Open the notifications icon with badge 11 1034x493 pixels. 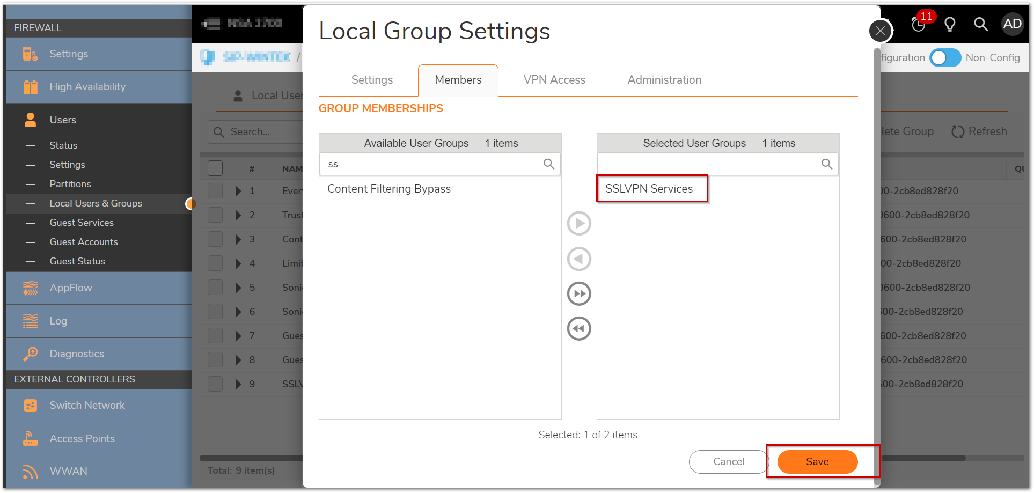[919, 24]
